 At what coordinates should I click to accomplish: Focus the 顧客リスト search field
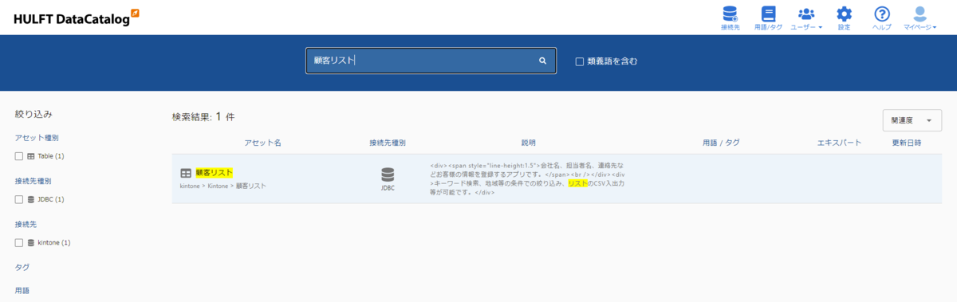point(431,61)
